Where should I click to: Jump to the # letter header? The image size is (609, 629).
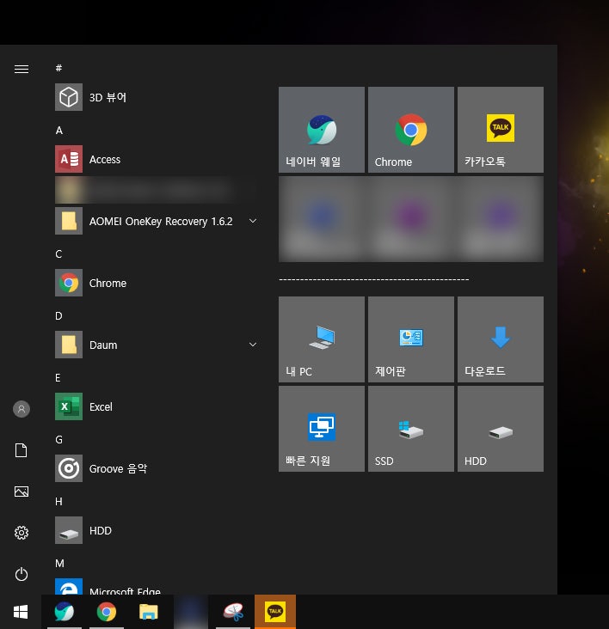pos(58,68)
